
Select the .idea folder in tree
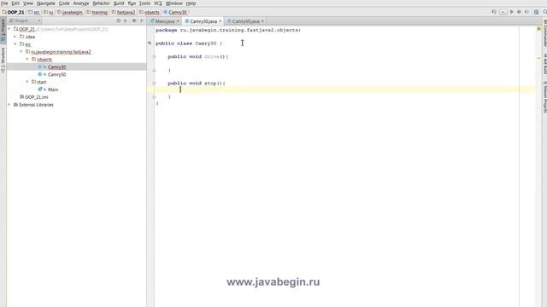tap(30, 37)
